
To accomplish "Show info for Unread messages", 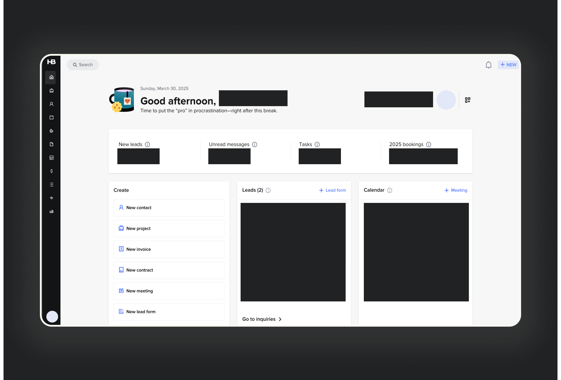I will 255,145.
